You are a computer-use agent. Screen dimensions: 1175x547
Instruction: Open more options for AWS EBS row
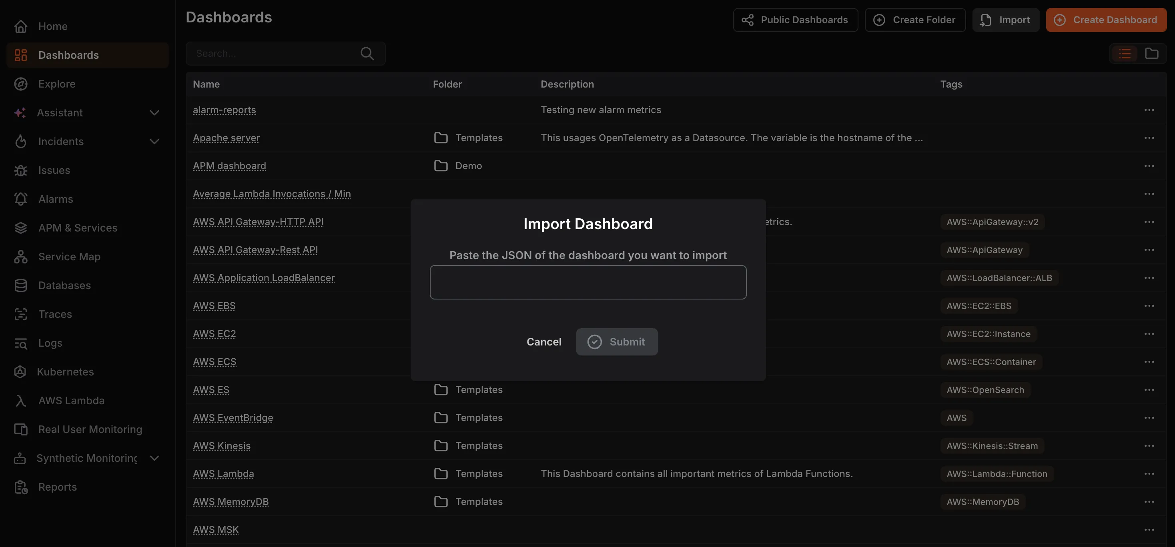coord(1149,306)
